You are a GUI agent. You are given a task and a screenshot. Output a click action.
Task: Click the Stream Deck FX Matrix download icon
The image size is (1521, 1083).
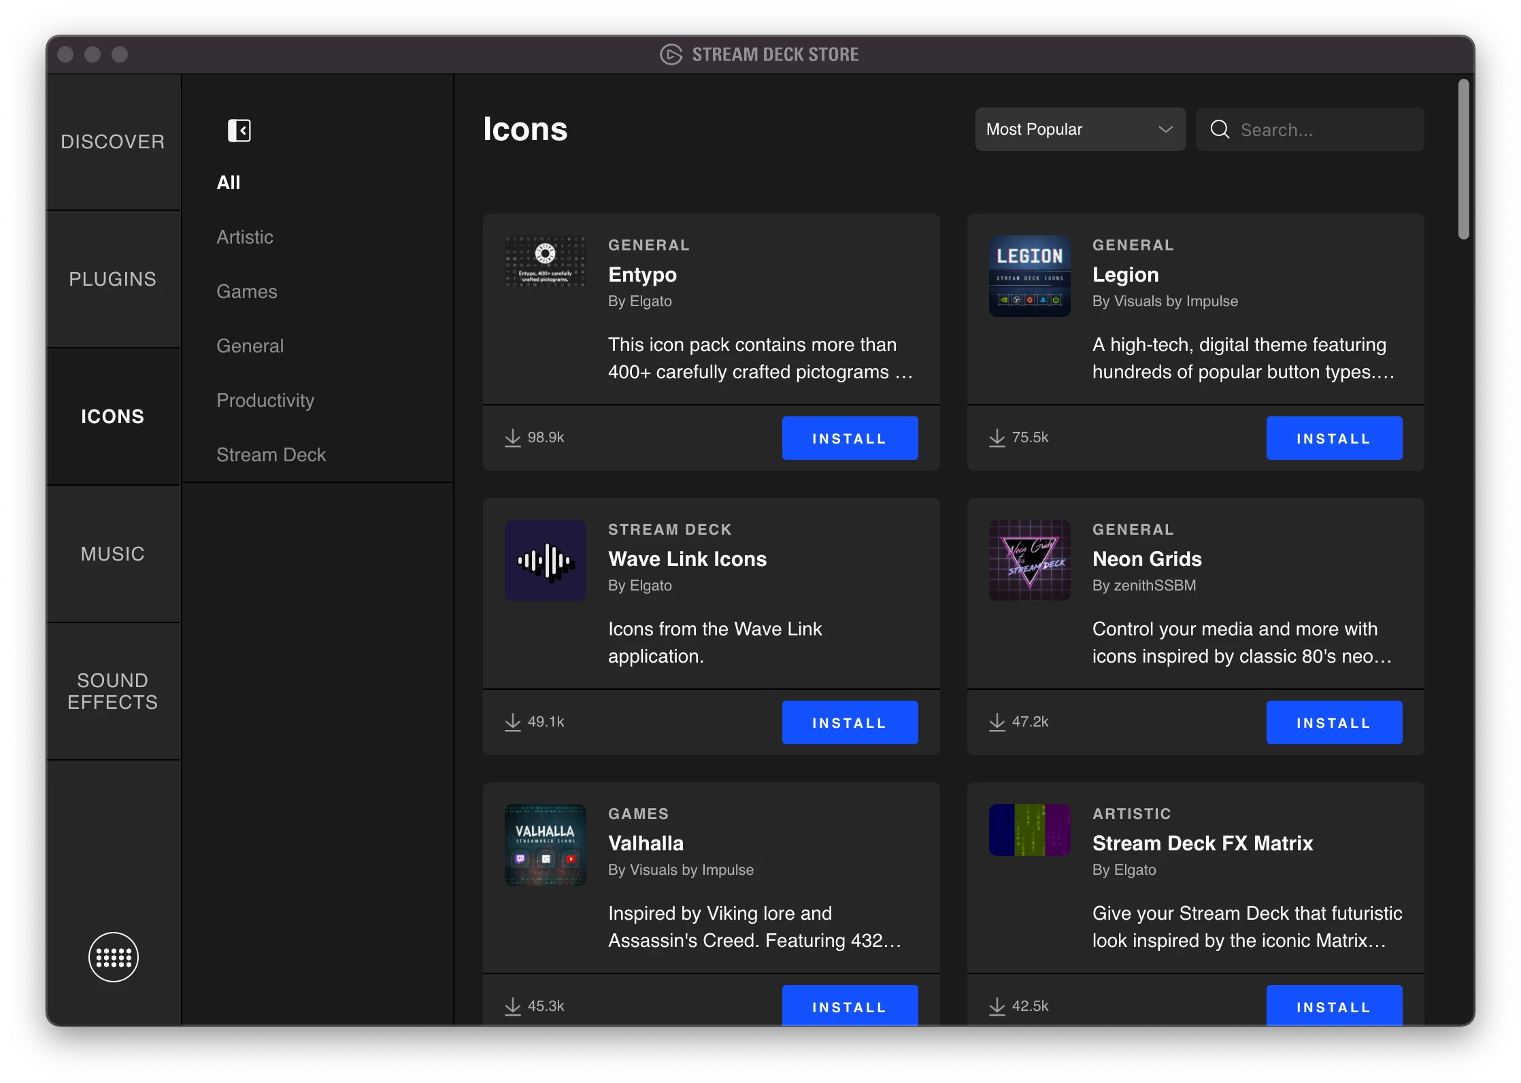pos(997,1006)
